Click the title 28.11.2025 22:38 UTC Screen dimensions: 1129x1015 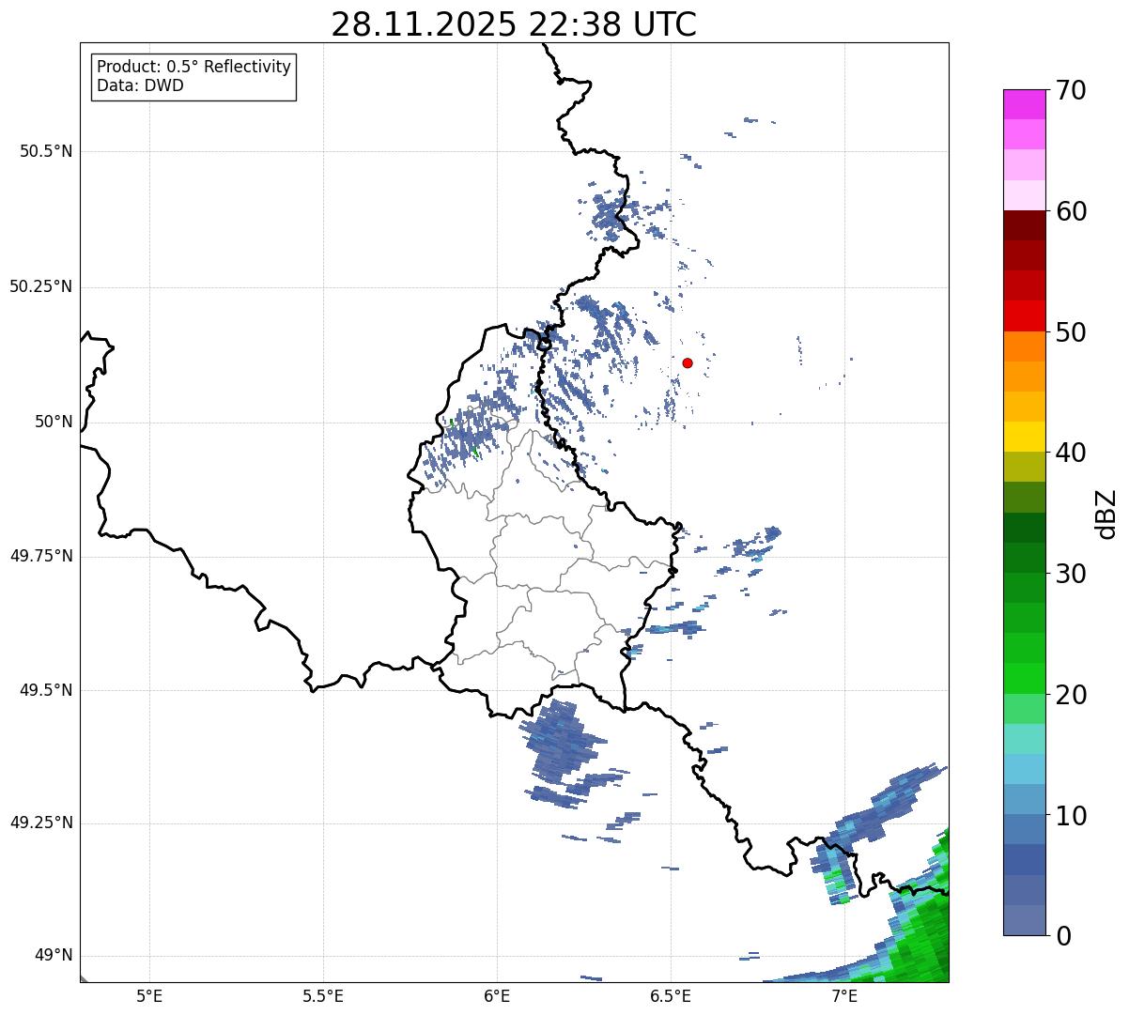(x=514, y=24)
